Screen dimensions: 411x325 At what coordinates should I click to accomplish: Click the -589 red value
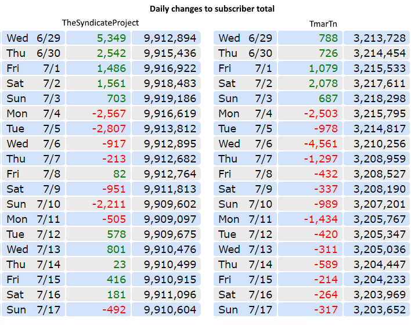pos(326,265)
